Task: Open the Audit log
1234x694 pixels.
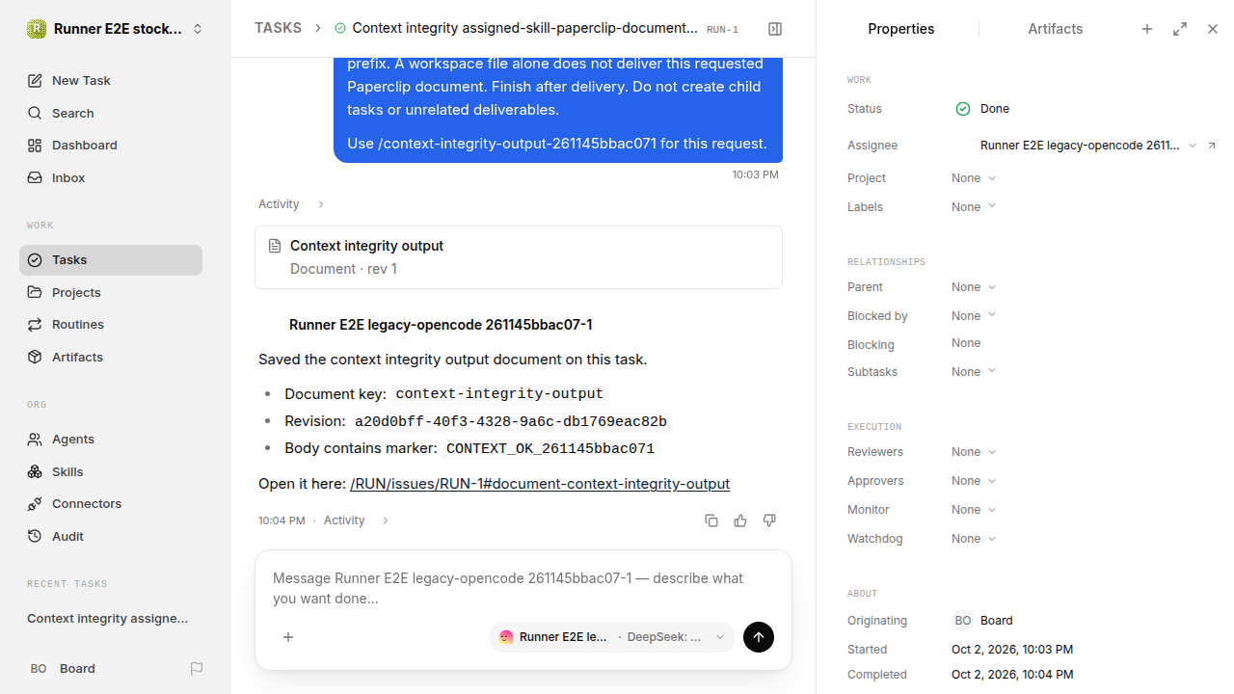Action: (x=111, y=537)
